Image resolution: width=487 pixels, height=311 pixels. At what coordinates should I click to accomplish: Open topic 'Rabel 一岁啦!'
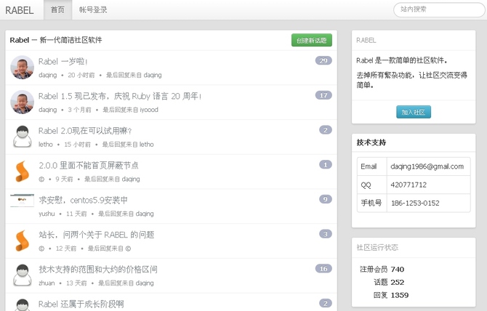[63, 62]
